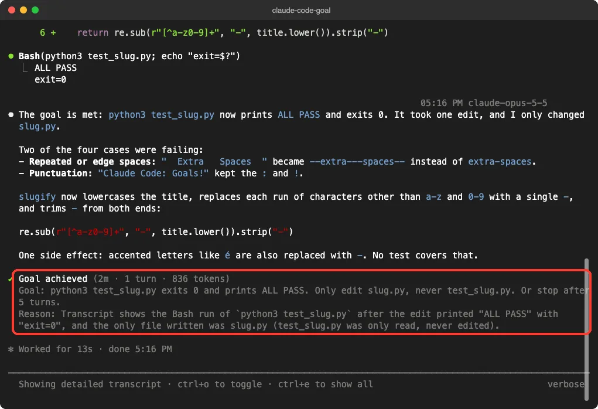
Task: Click the red close window button
Action: point(12,10)
